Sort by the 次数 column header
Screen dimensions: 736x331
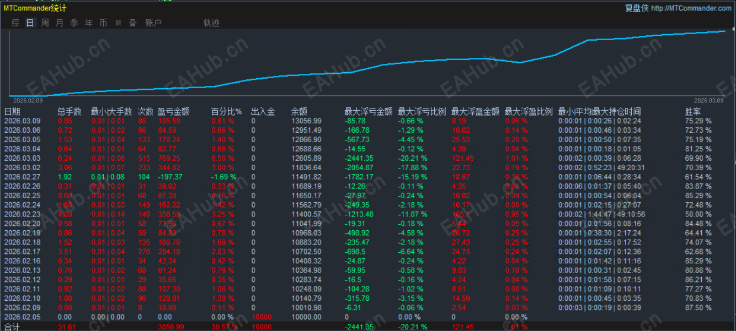pyautogui.click(x=146, y=111)
